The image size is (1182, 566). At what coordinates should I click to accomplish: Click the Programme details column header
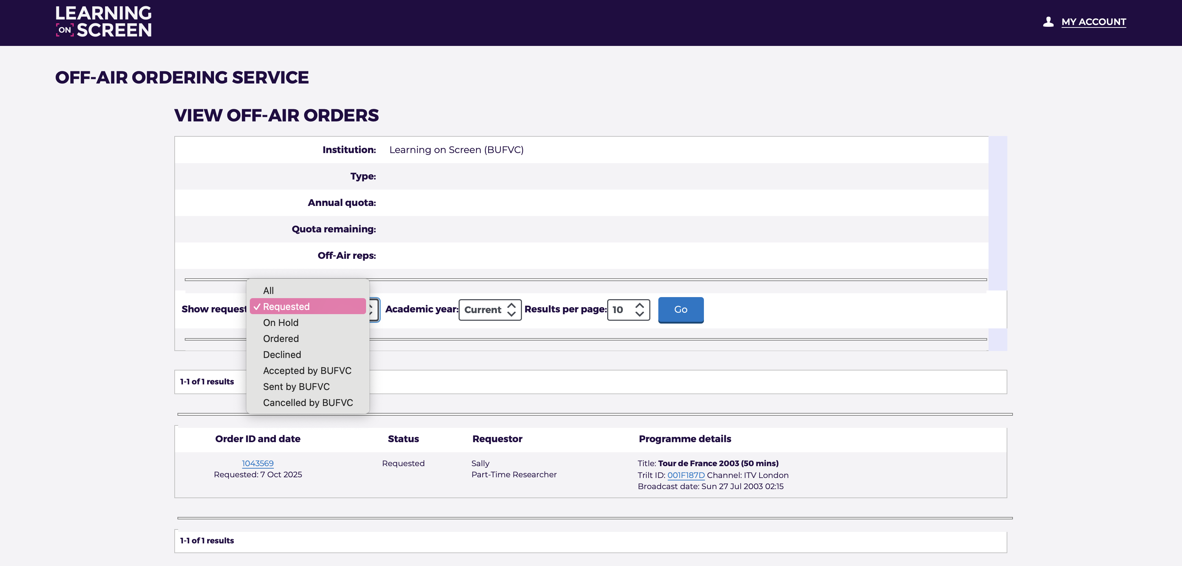685,439
